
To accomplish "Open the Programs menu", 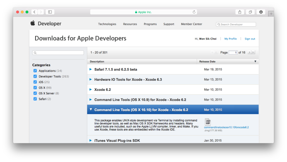I will (x=150, y=24).
